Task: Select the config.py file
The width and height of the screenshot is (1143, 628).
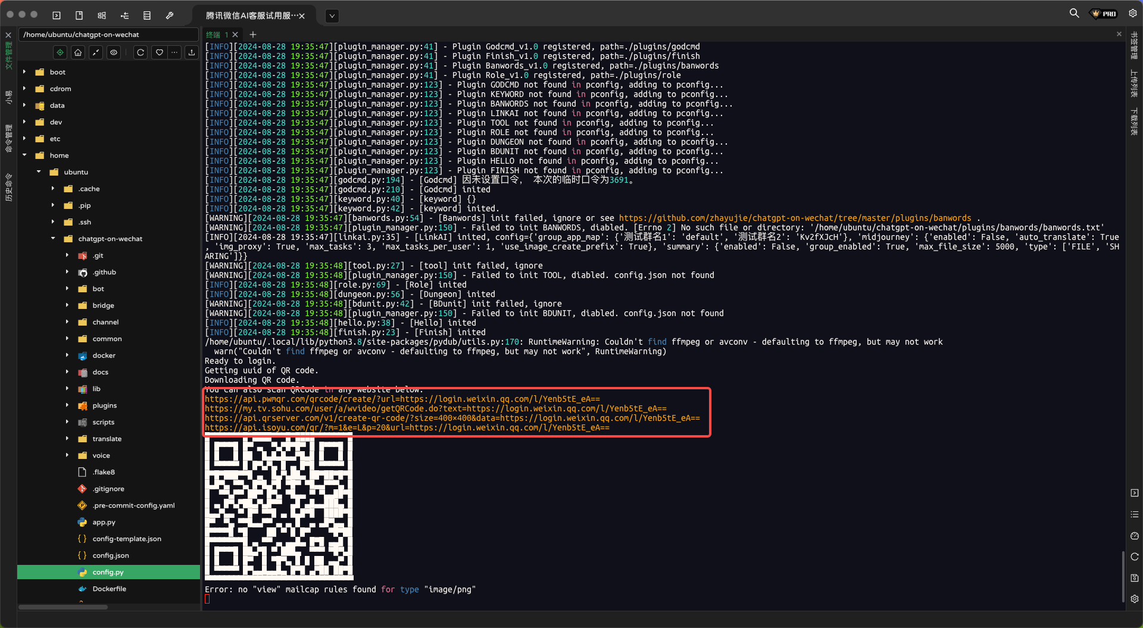Action: click(x=108, y=572)
